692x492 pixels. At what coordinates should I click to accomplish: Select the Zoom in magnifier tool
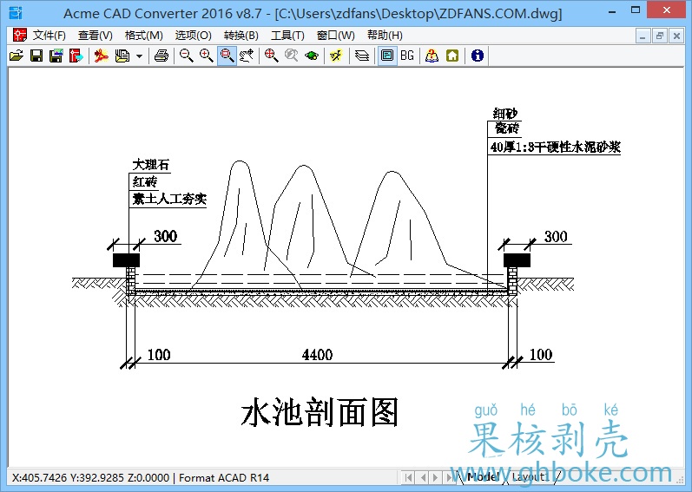[x=206, y=56]
